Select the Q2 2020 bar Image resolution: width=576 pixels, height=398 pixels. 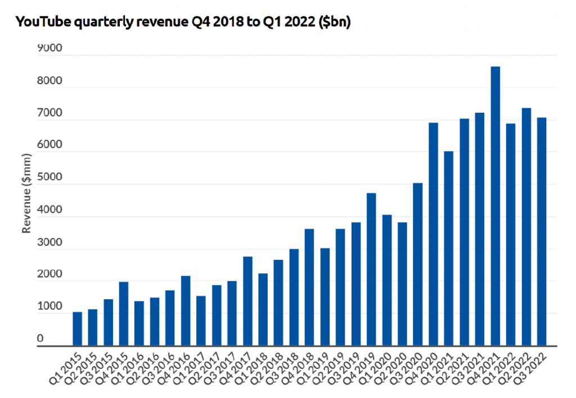[402, 284]
